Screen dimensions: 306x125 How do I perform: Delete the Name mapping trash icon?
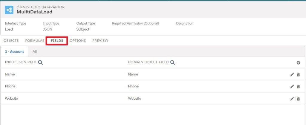tap(298, 75)
